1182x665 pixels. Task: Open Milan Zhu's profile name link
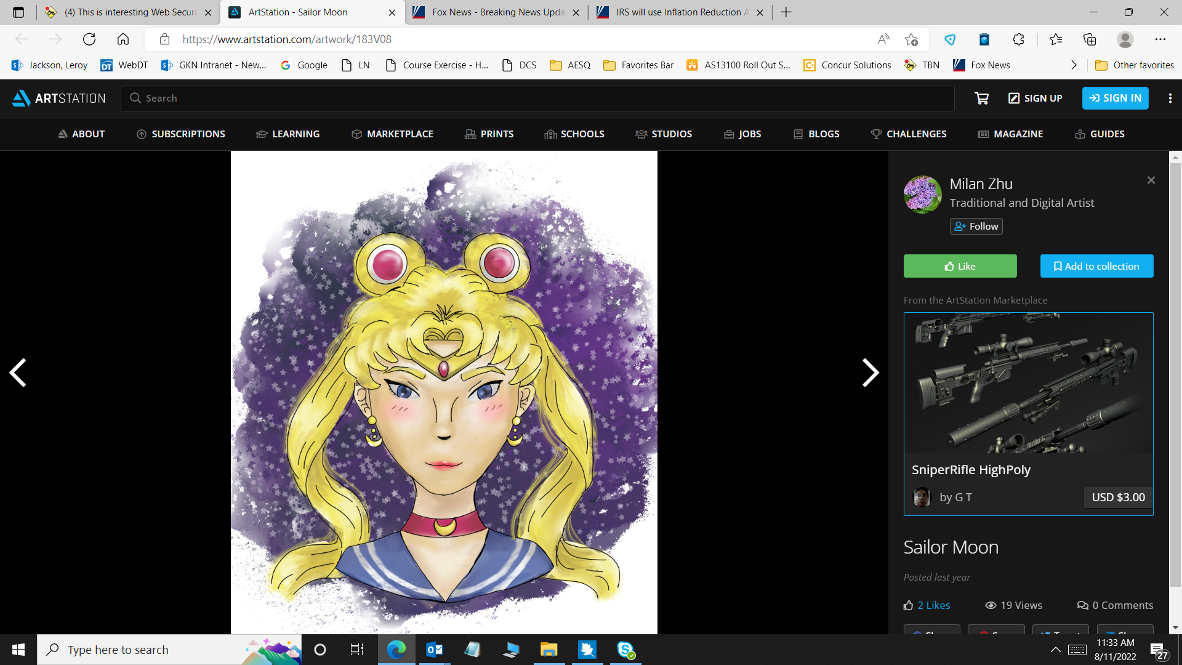981,184
